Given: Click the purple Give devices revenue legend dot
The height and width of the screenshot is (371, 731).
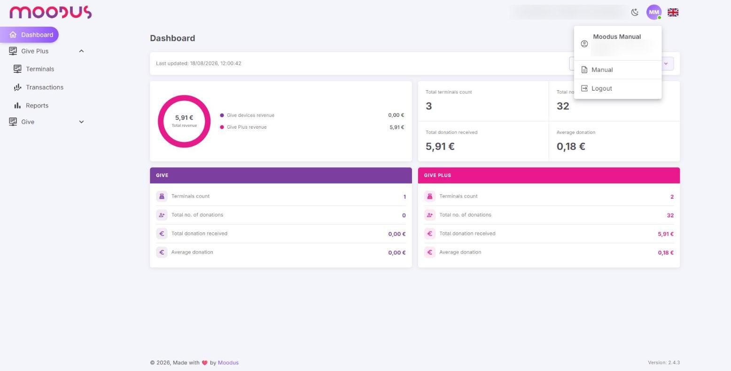Looking at the screenshot, I should [222, 115].
